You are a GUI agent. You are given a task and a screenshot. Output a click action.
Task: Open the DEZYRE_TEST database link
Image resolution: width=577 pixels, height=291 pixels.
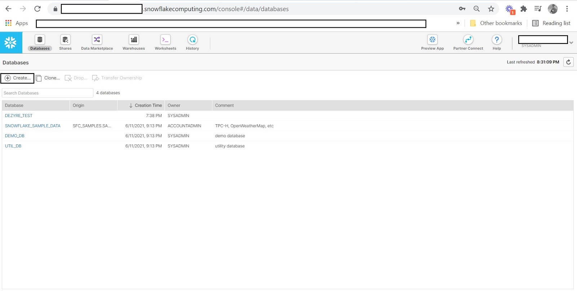pos(19,116)
